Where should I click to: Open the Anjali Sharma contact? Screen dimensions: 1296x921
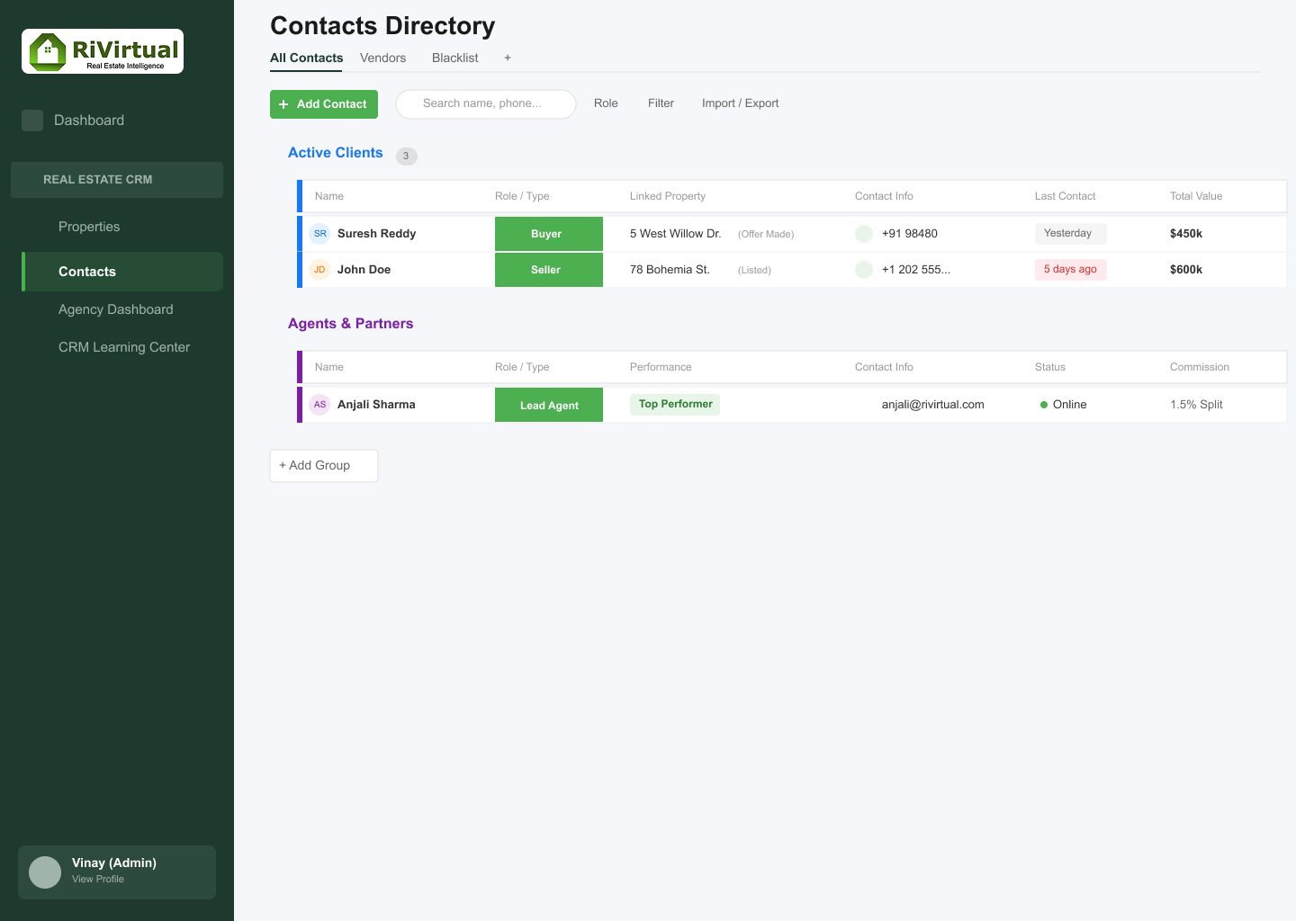(x=376, y=405)
